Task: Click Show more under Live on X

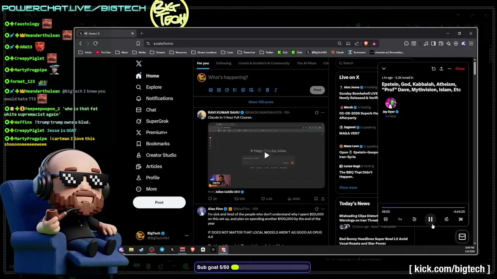Action: pos(348,188)
